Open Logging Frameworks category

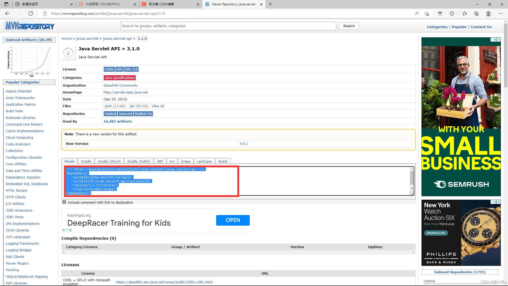[x=22, y=244]
